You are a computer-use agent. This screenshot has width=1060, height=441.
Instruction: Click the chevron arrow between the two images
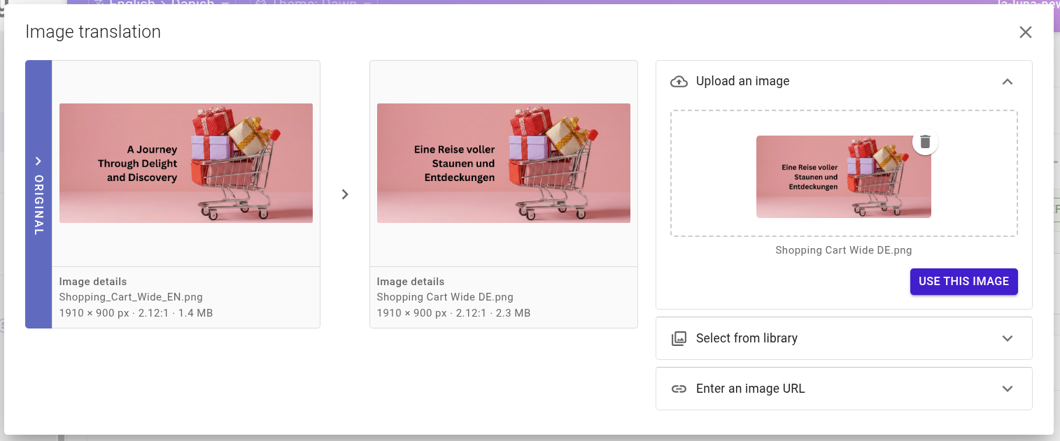point(345,194)
